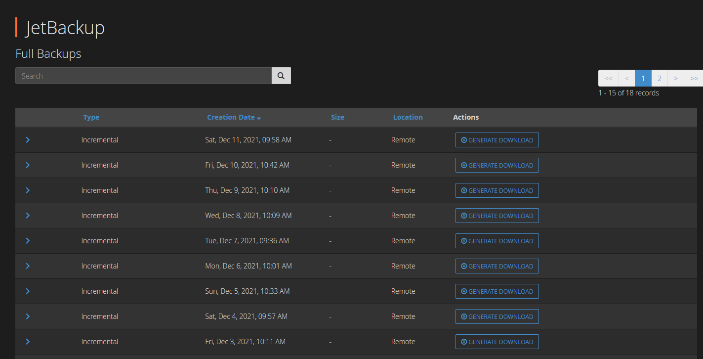This screenshot has width=703, height=359.
Task: Expand the Sun, Dec 5, 2021 backup row
Action: pos(28,291)
